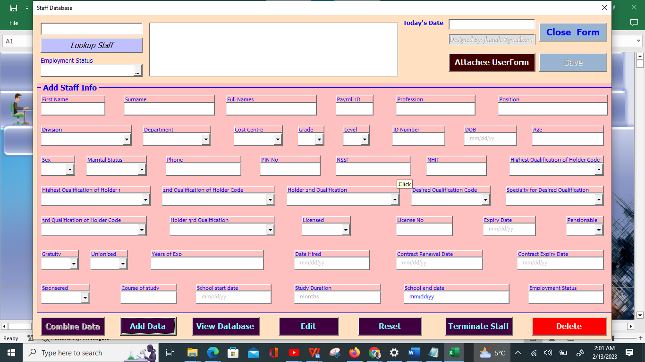Open Microsoft Edge from the taskbar
The width and height of the screenshot is (645, 362).
pyautogui.click(x=213, y=353)
